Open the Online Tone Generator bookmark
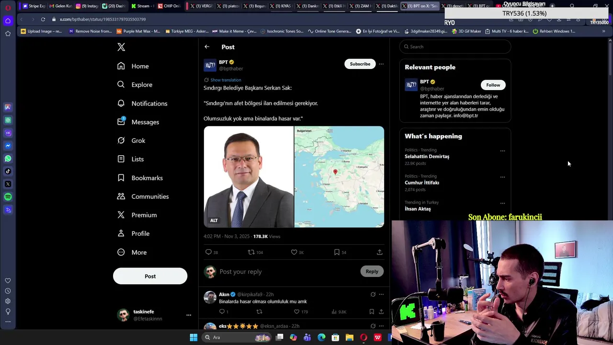The height and width of the screenshot is (345, 613). pos(329,31)
